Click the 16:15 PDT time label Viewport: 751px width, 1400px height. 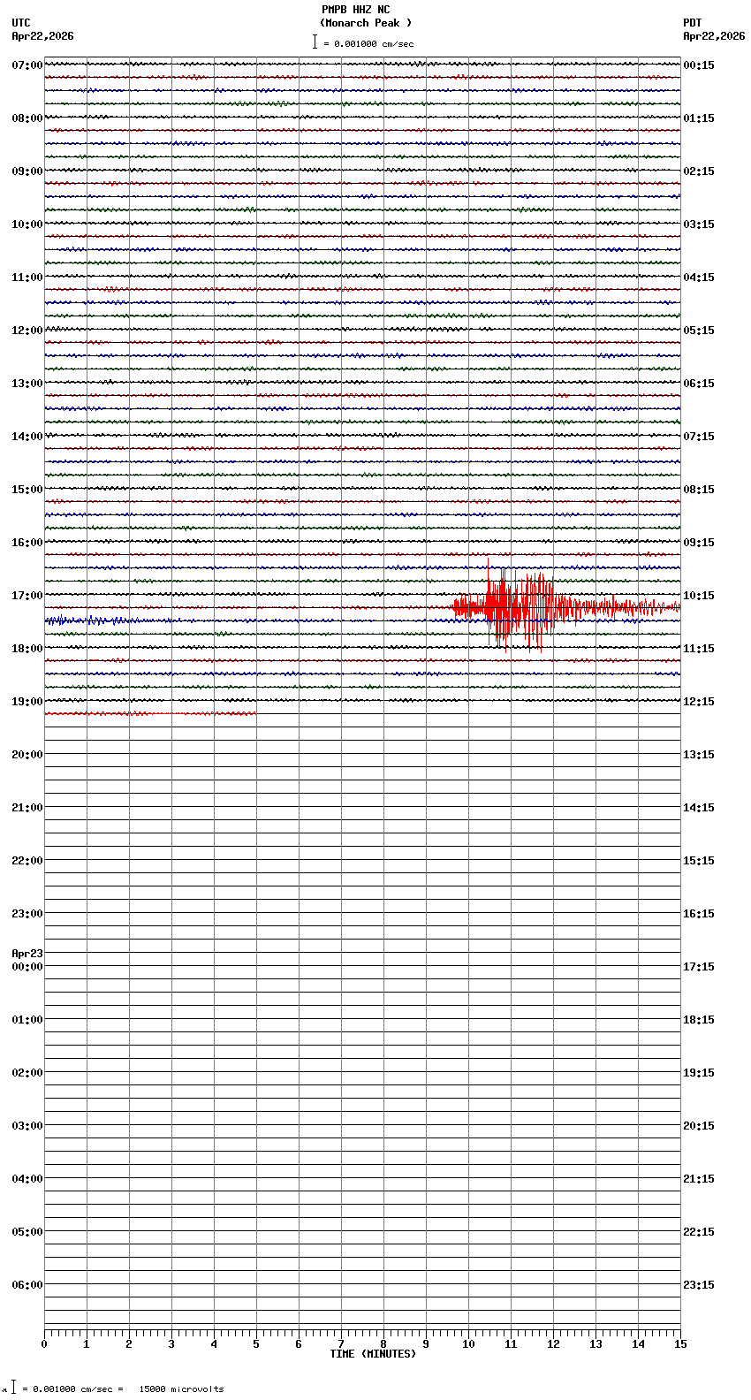tap(699, 914)
